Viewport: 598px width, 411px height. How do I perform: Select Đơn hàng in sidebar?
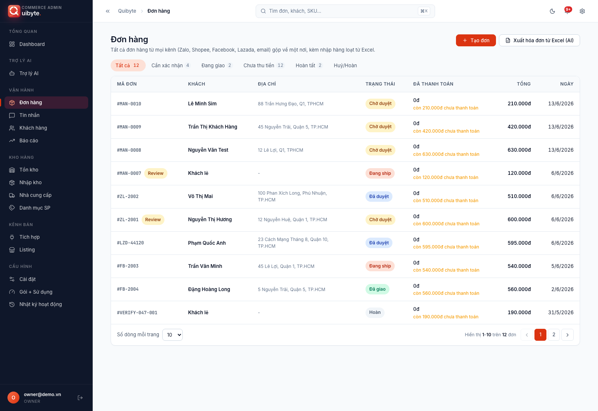pyautogui.click(x=46, y=102)
